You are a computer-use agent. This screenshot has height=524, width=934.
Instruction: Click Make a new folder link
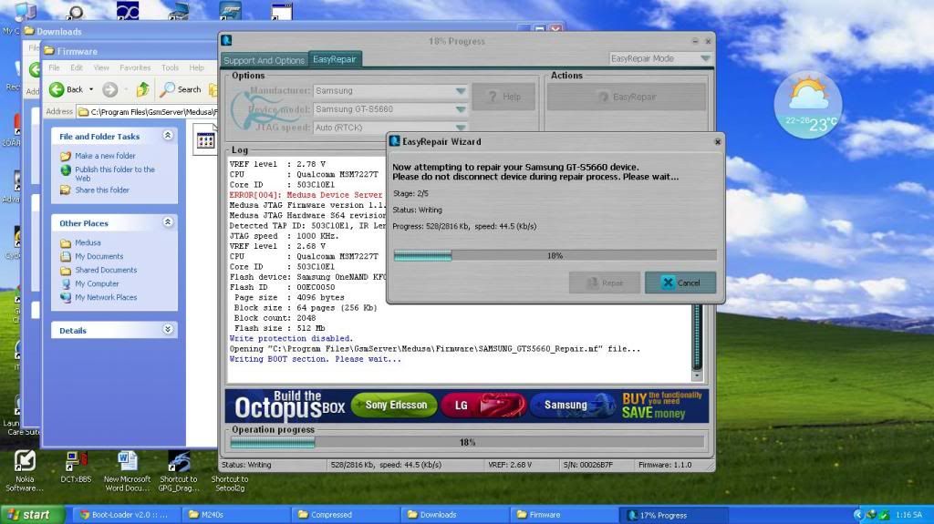(x=105, y=156)
